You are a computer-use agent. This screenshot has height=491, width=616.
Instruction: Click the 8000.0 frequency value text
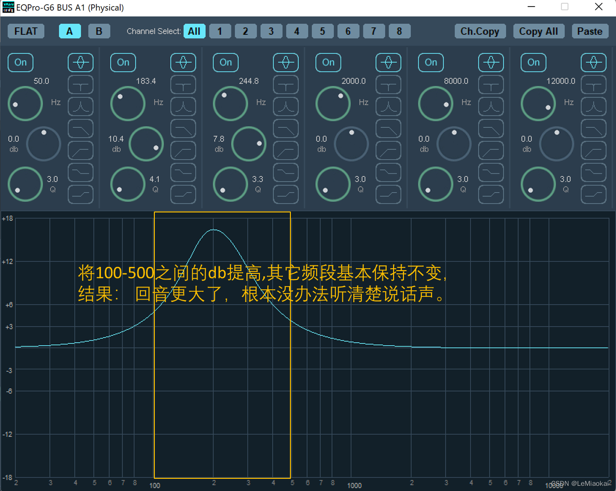pos(456,81)
